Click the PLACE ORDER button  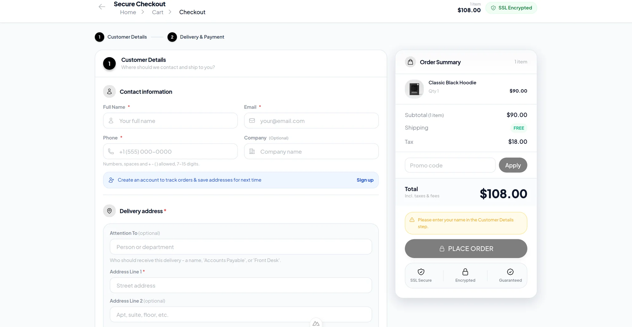pyautogui.click(x=466, y=248)
